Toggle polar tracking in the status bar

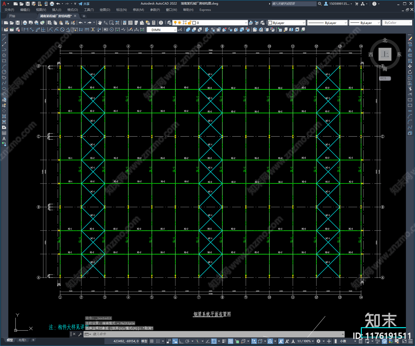point(187,341)
